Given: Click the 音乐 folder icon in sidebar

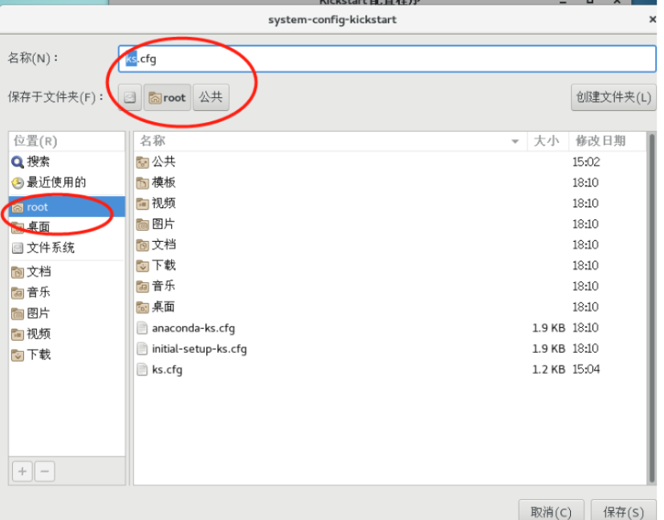Looking at the screenshot, I should (18, 293).
